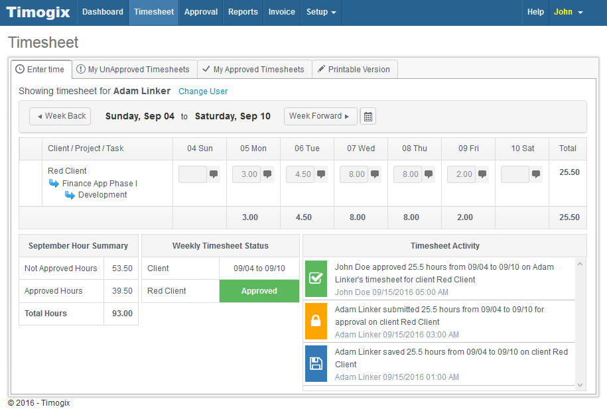Viewport: 607px width, 413px height.
Task: Click the clock icon on Enter time tab
Action: point(19,69)
